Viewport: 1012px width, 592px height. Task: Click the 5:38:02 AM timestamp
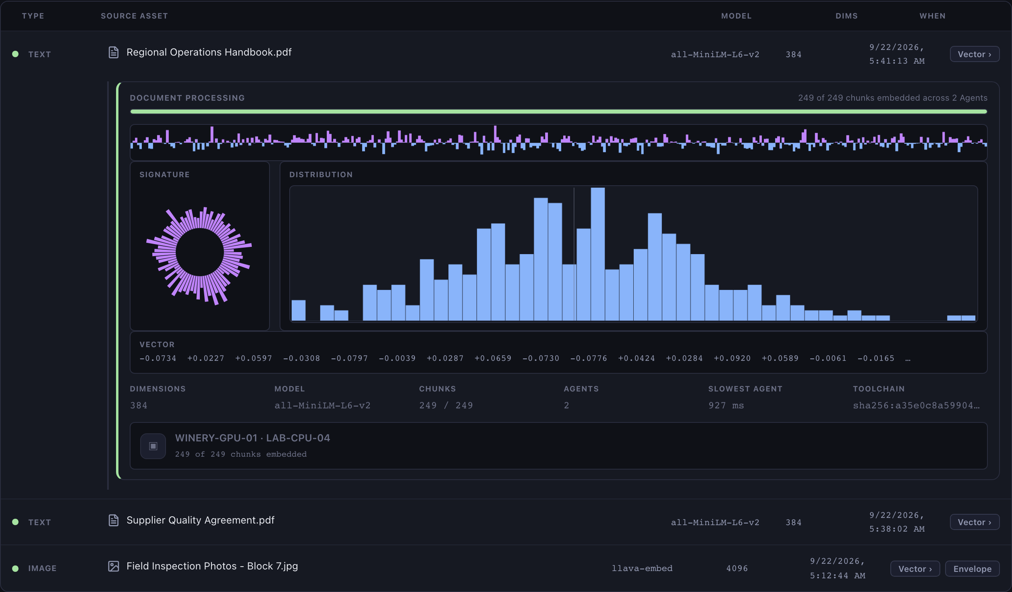point(897,529)
